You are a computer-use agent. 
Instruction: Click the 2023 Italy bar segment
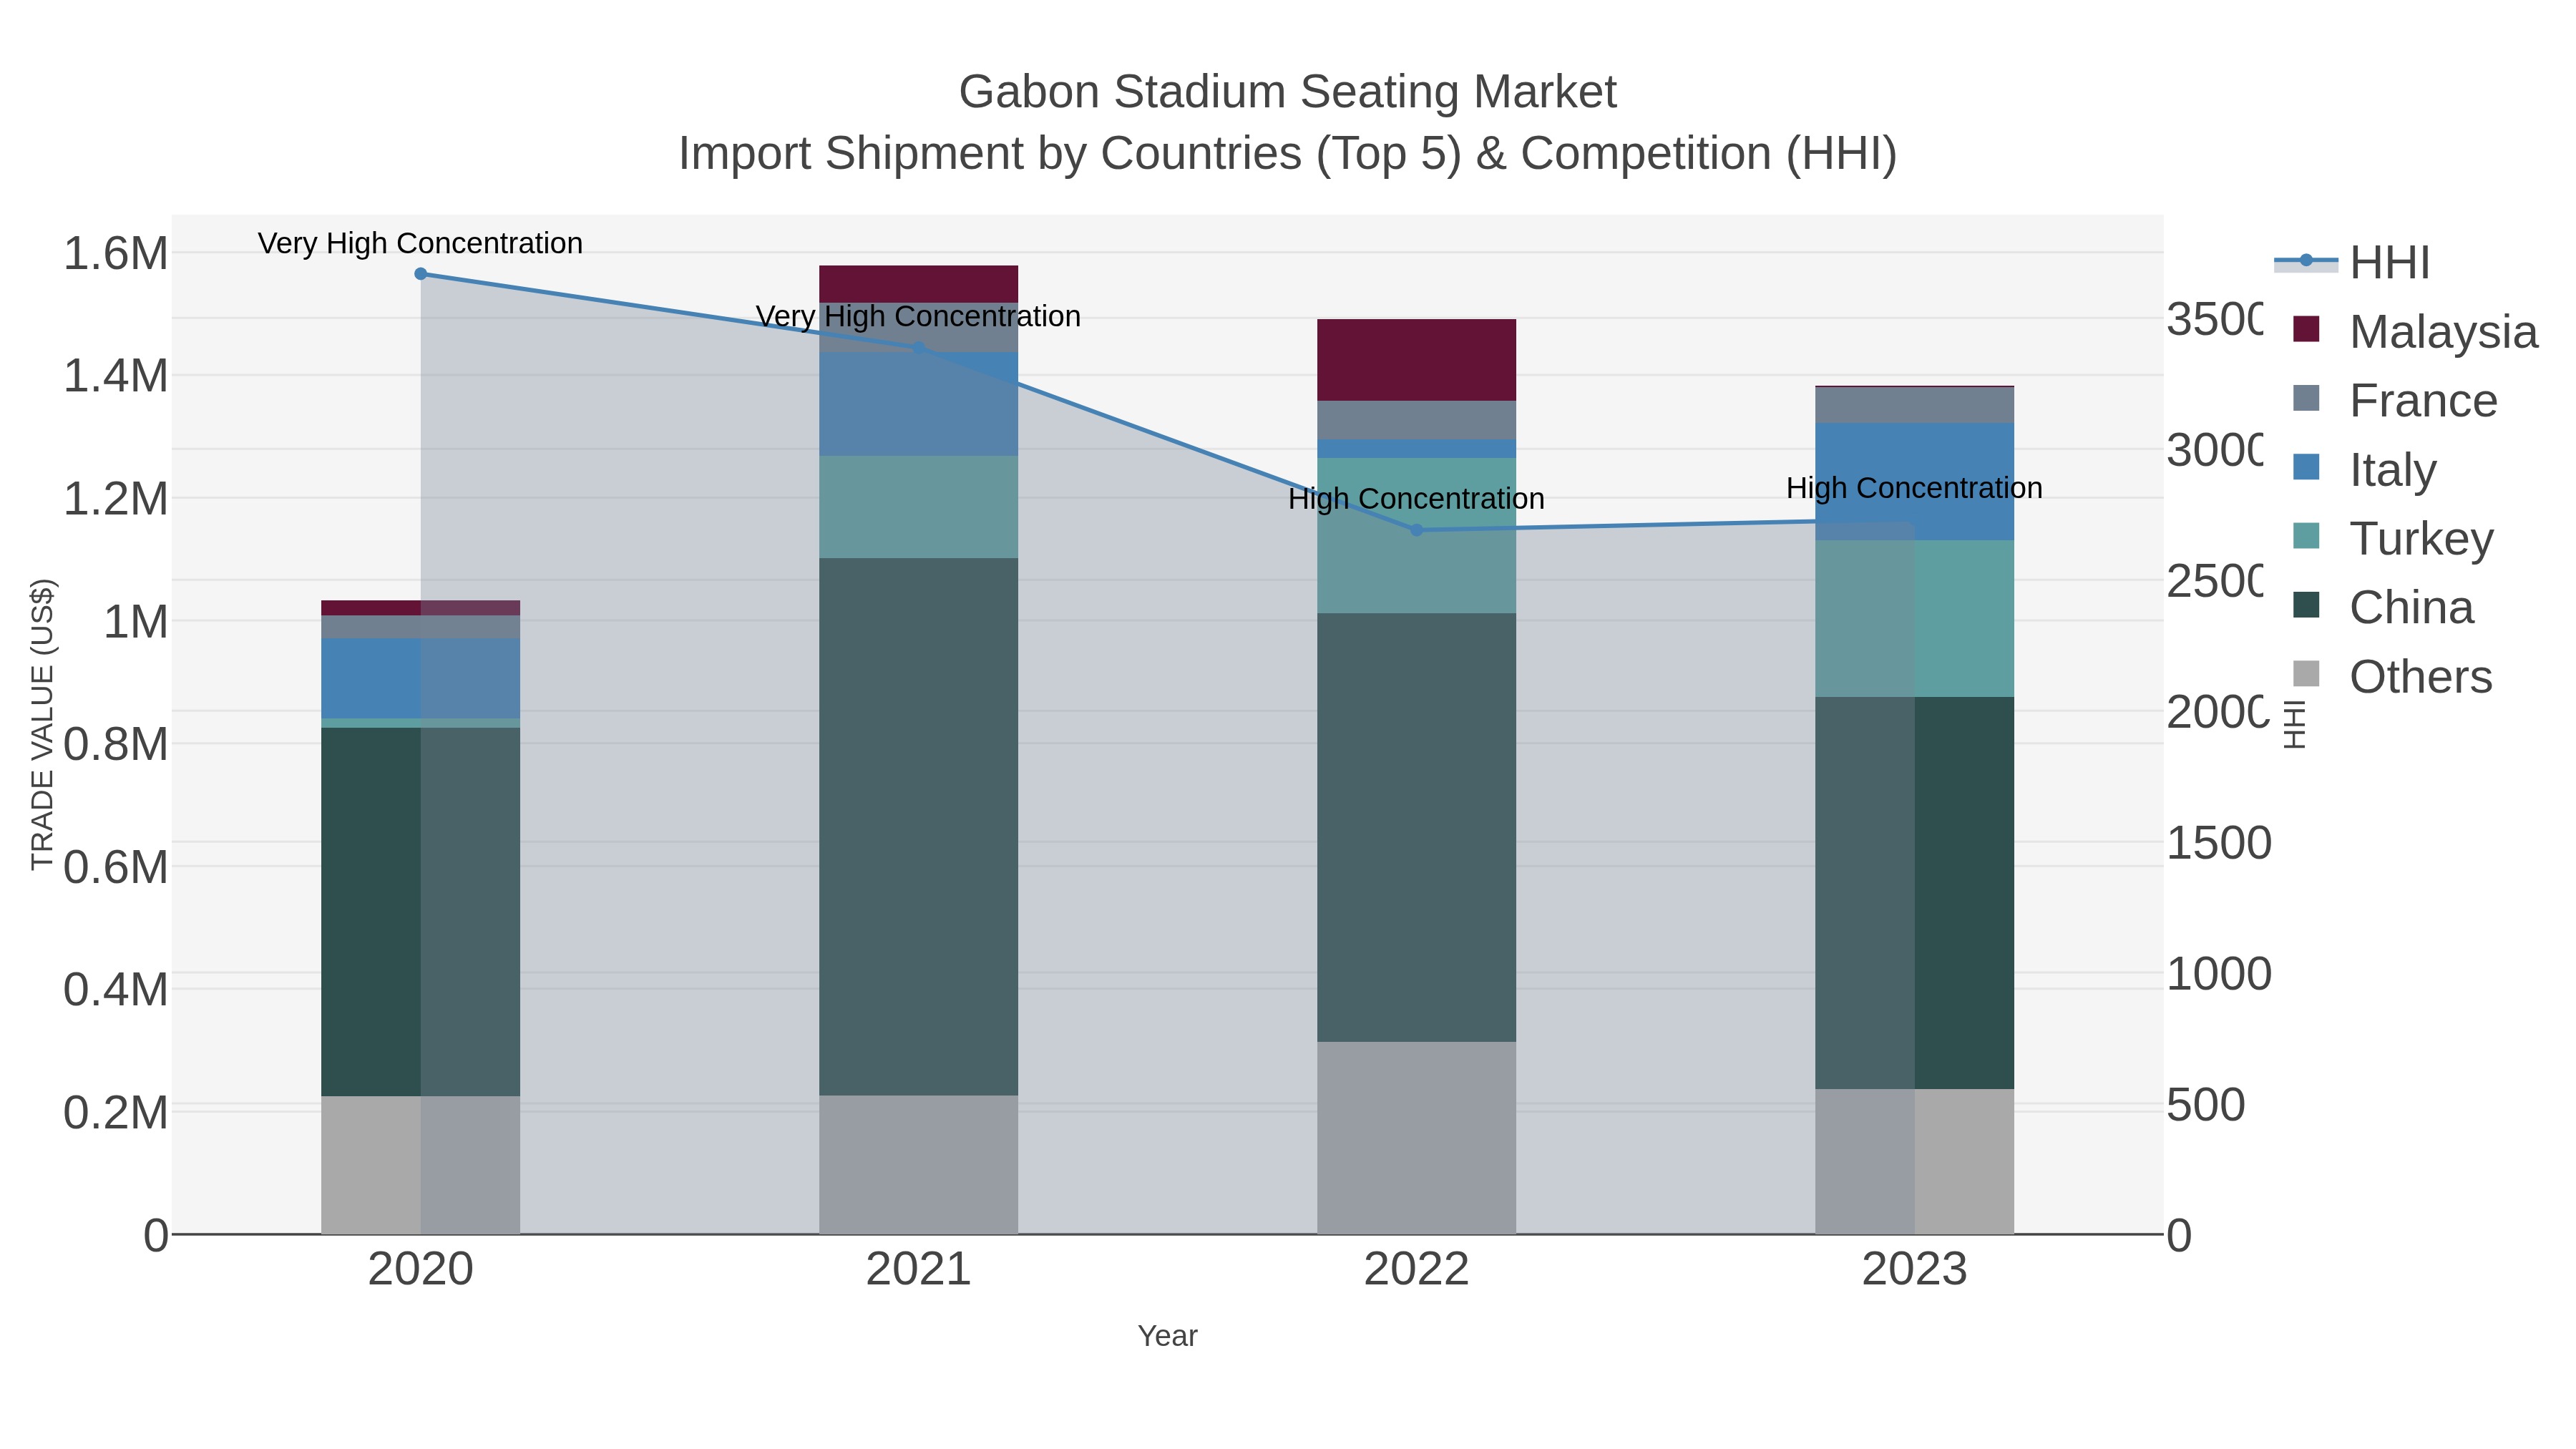pyautogui.click(x=1915, y=482)
